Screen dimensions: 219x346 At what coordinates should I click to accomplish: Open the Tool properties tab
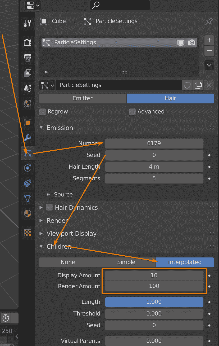(x=28, y=23)
